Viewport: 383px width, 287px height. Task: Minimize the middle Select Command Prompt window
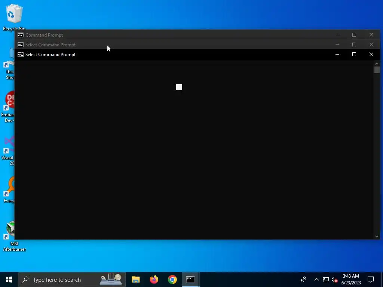tap(337, 45)
